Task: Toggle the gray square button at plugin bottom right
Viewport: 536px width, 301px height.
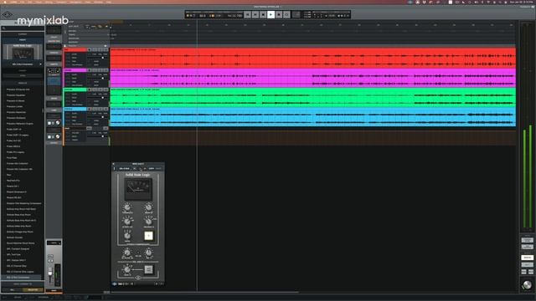Action: tap(148, 269)
